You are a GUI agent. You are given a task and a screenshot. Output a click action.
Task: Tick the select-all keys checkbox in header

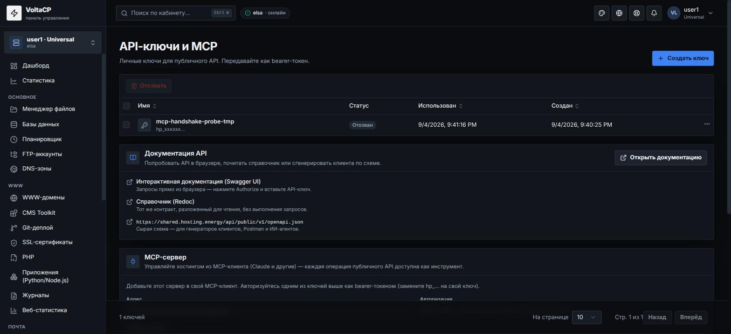(126, 106)
